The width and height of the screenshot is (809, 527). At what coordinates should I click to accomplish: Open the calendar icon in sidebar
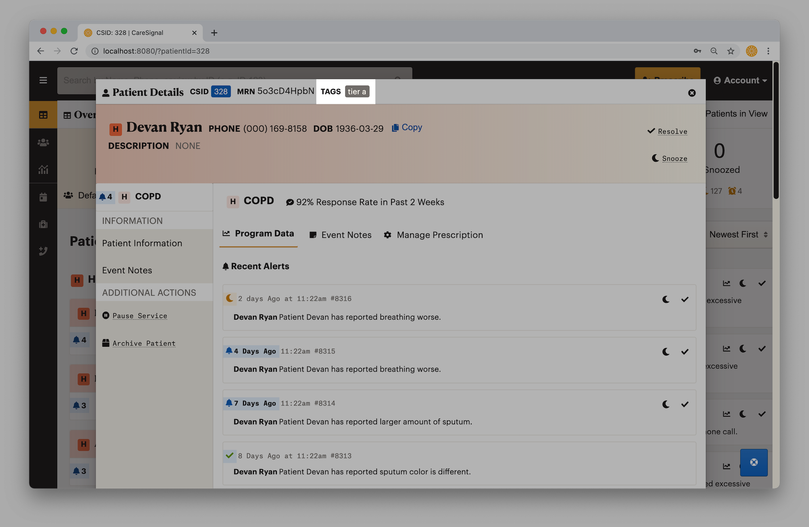[x=43, y=197]
